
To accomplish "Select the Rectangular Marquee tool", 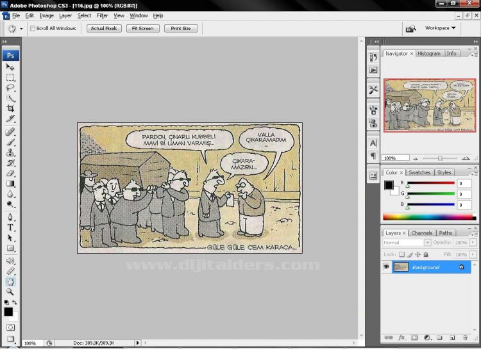I will 10,78.
